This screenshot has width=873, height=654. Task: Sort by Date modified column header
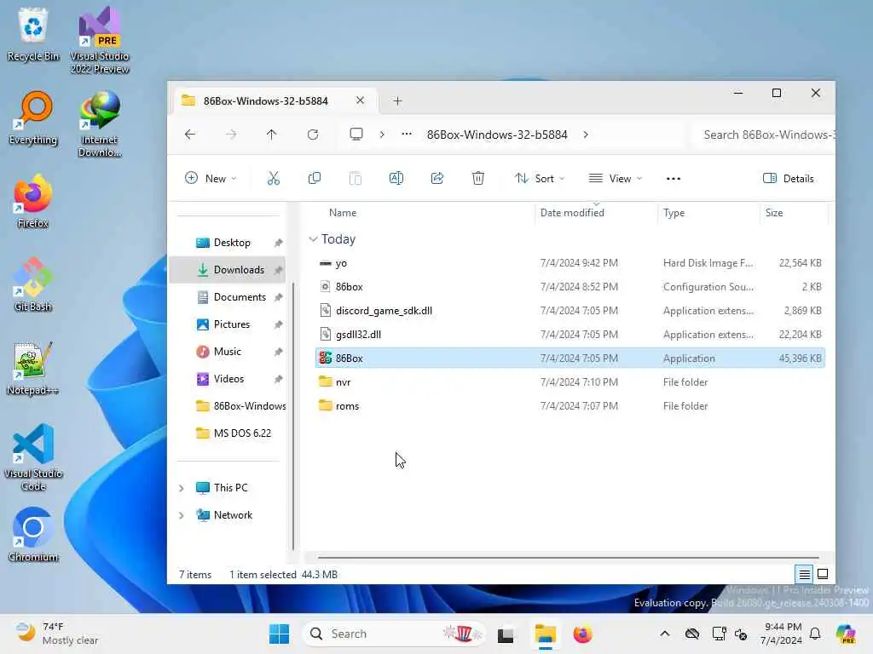click(572, 212)
